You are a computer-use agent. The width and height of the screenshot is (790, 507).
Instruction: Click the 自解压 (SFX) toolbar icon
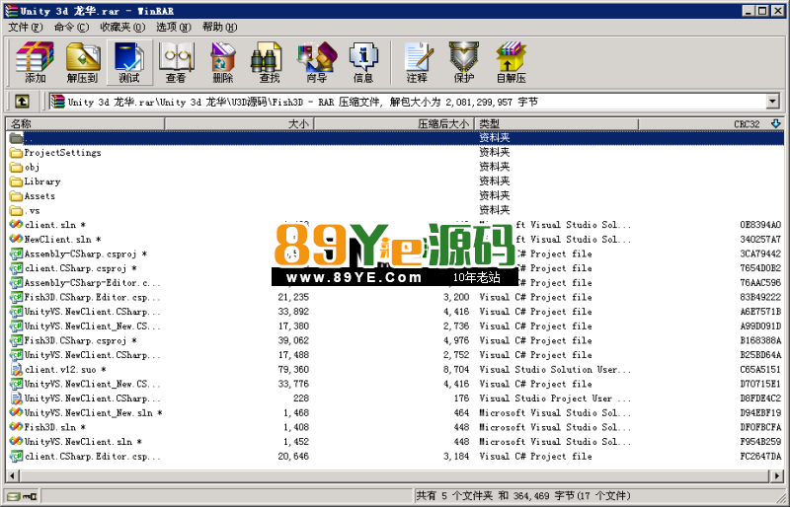tap(511, 62)
